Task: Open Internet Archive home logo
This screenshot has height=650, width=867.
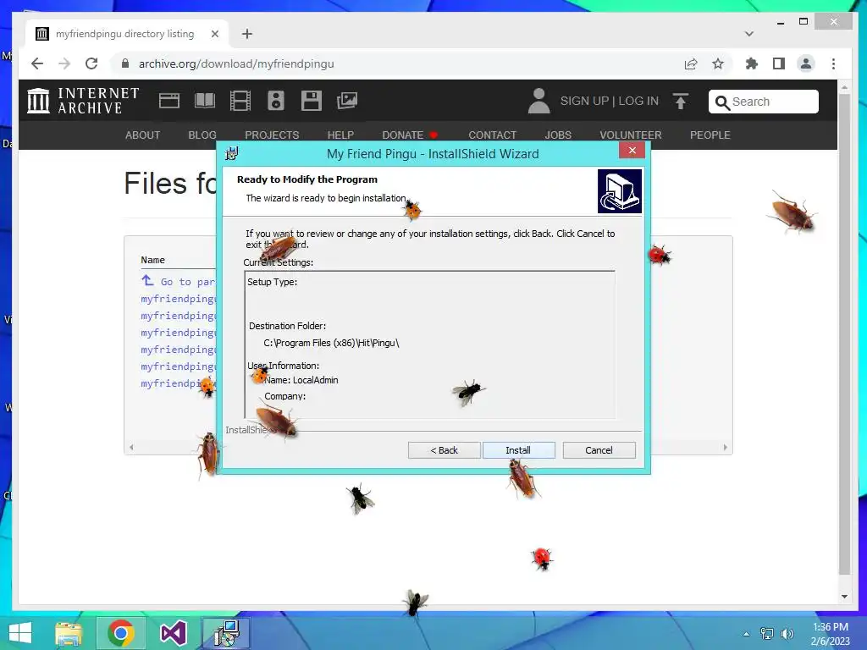Action: tap(83, 101)
